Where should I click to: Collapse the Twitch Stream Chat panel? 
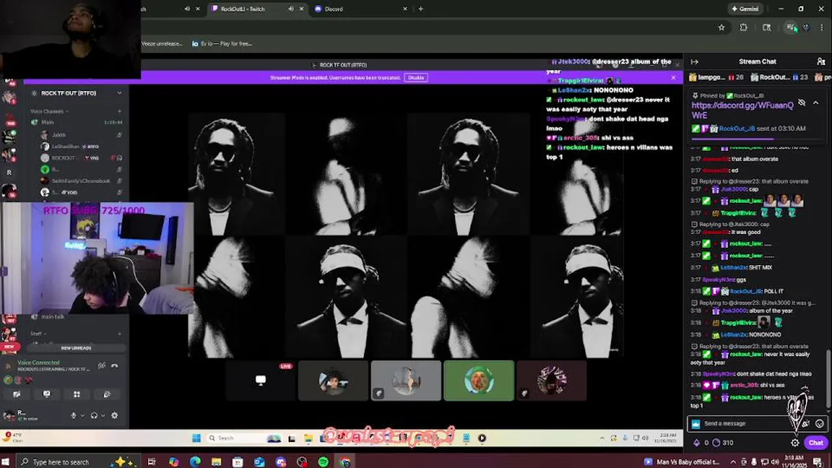tap(694, 62)
